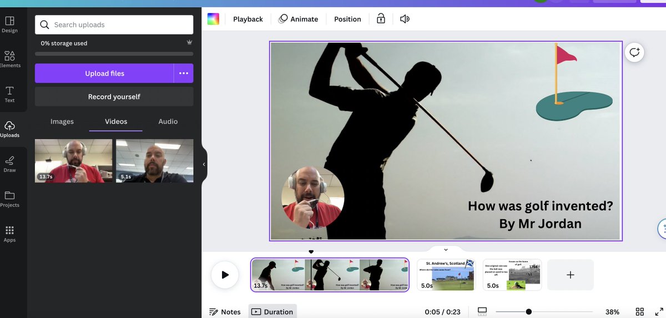Select the 'By Mr Jordan' text line
Viewport: 666px width, 318px height.
pyautogui.click(x=540, y=224)
